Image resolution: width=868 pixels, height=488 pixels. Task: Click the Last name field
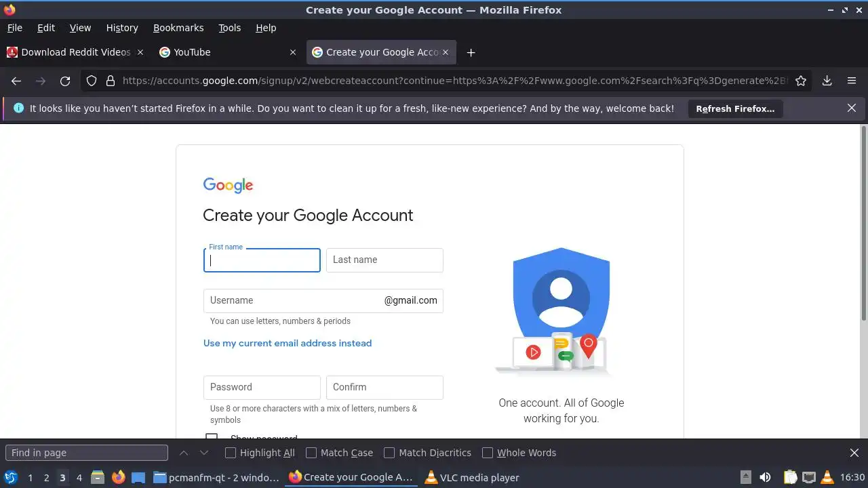pyautogui.click(x=384, y=260)
